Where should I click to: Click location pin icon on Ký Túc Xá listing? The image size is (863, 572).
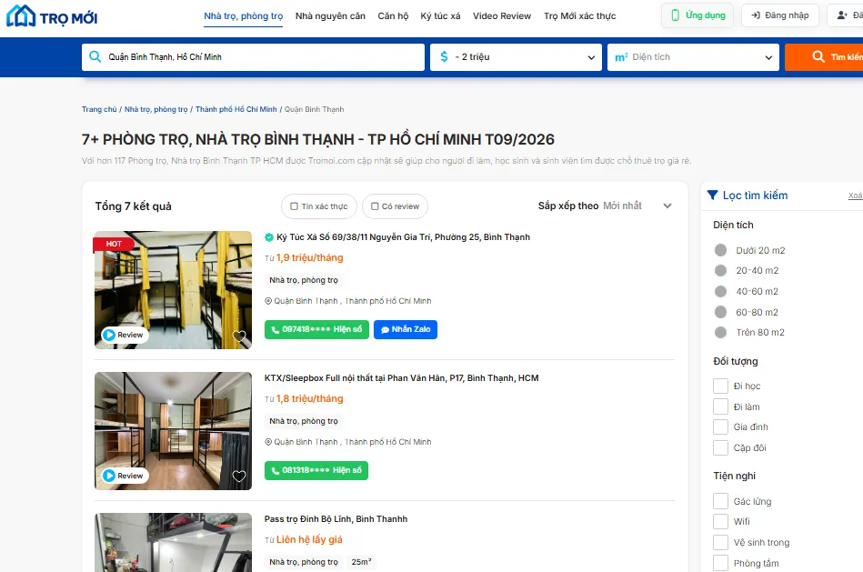click(x=268, y=301)
